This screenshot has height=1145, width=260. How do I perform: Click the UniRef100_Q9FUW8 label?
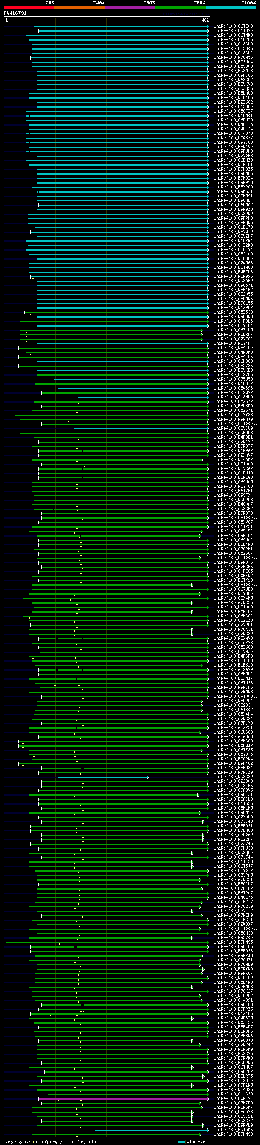tap(233, 316)
